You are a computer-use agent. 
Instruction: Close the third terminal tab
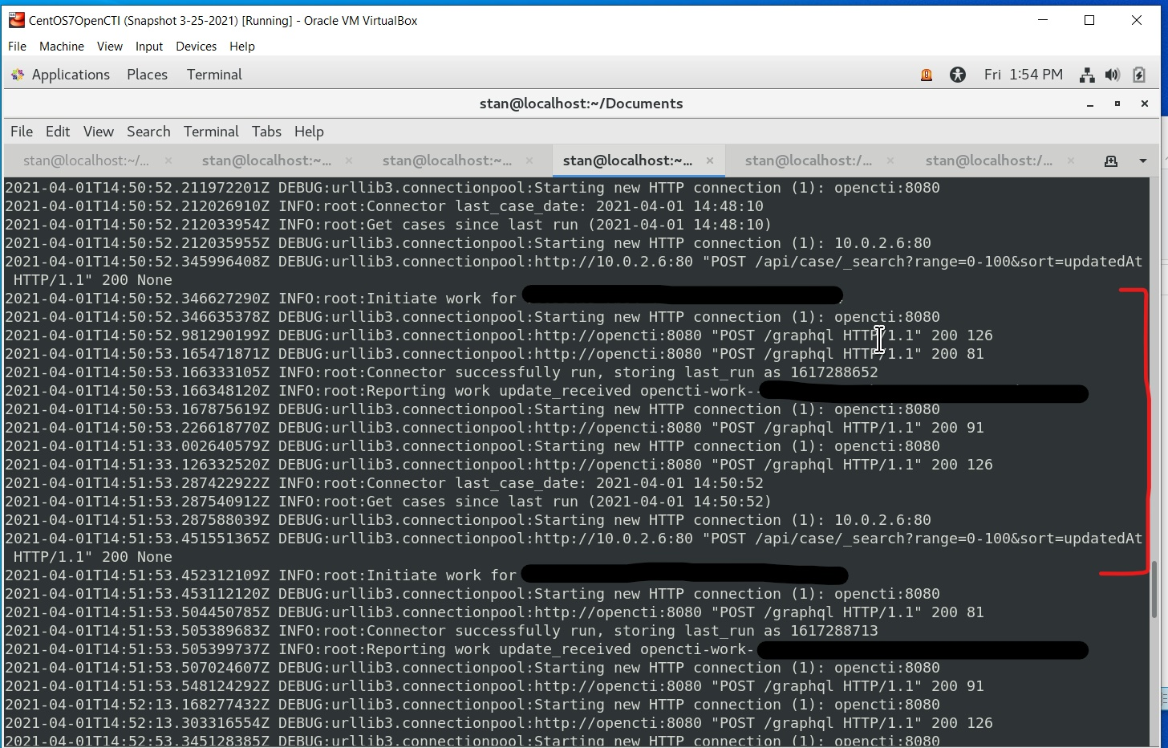(529, 161)
